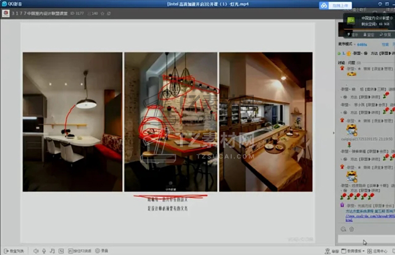Image resolution: width=395 pixels, height=255 pixels.
Task: Click the ID 3177 label
Action: tap(77, 13)
